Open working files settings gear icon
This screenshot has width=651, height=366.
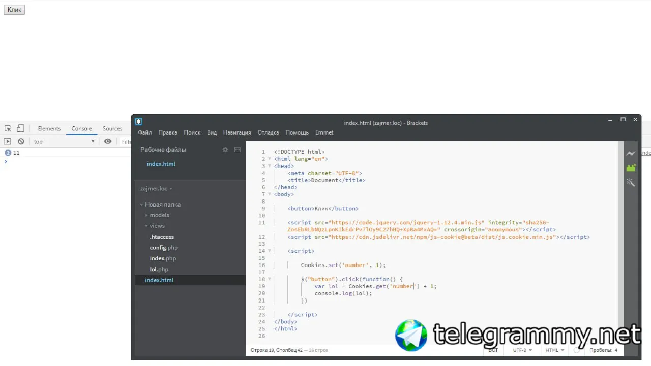[225, 150]
